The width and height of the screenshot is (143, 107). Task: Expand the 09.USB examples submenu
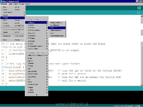[x=37, y=44]
